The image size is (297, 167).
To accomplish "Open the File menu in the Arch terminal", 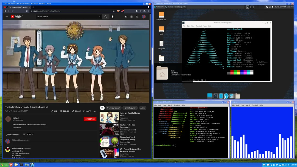I will coord(184,26).
